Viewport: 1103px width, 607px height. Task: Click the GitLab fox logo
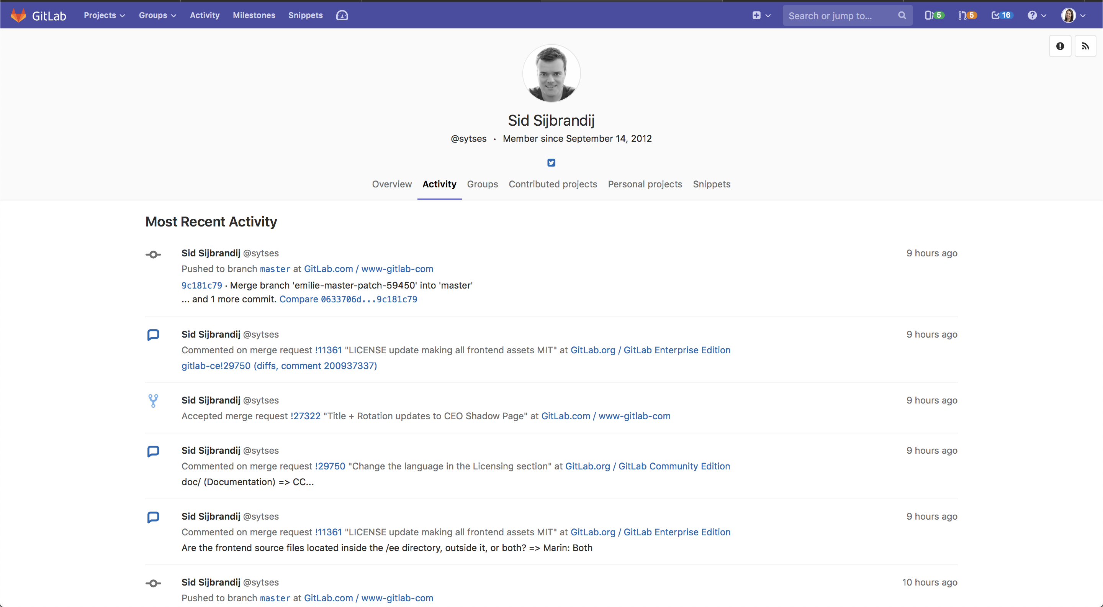click(x=18, y=15)
